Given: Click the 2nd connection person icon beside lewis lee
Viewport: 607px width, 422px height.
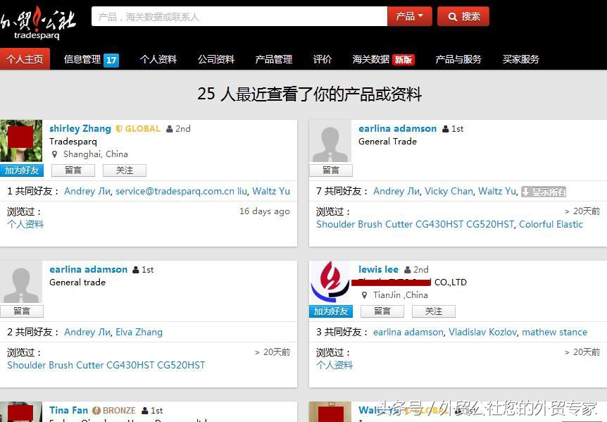Looking at the screenshot, I should coord(407,269).
